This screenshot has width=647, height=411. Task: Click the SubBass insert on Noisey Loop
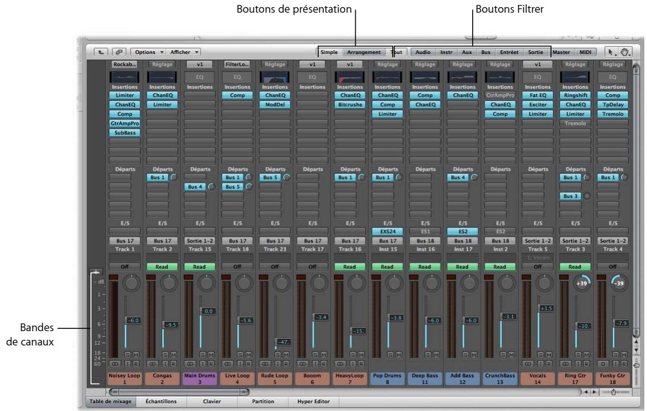pos(125,133)
